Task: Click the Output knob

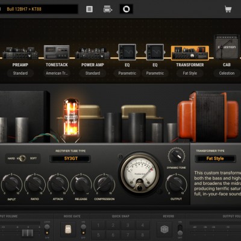Action: (x=176, y=184)
